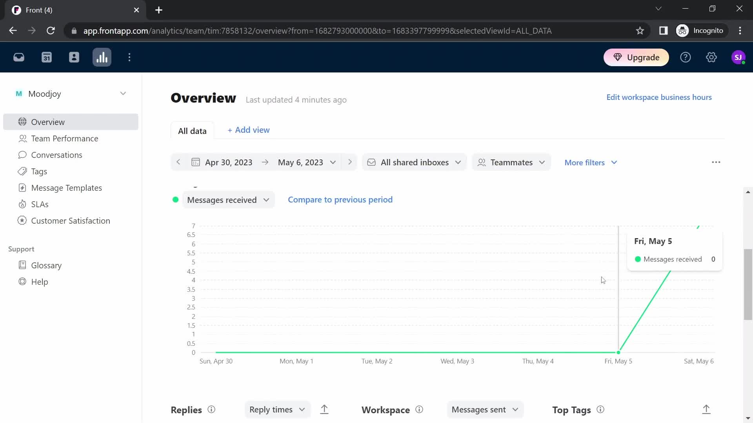Screen dimensions: 753x423
Task: Open Overview menu item
Action: point(48,121)
